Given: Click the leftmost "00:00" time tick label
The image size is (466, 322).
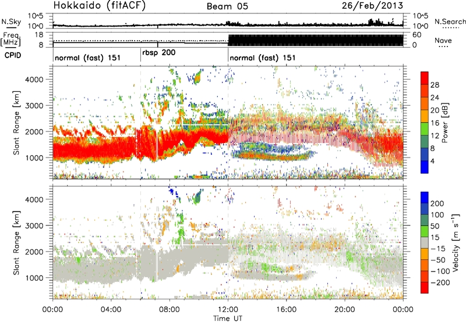Looking at the screenshot, I should tap(52, 310).
